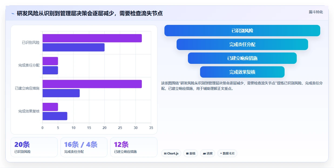This screenshot has height=168, width=334.
Task: Click the x-axis tick value 30
Action: [136, 128]
